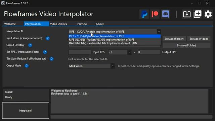Show help for Input Video option

tap(48, 38)
